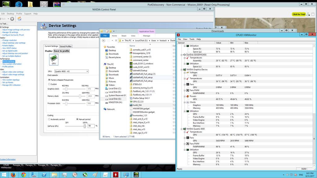
Task: Switch to NVIDIA Control Panel taskbar icon
Action: 136,175
